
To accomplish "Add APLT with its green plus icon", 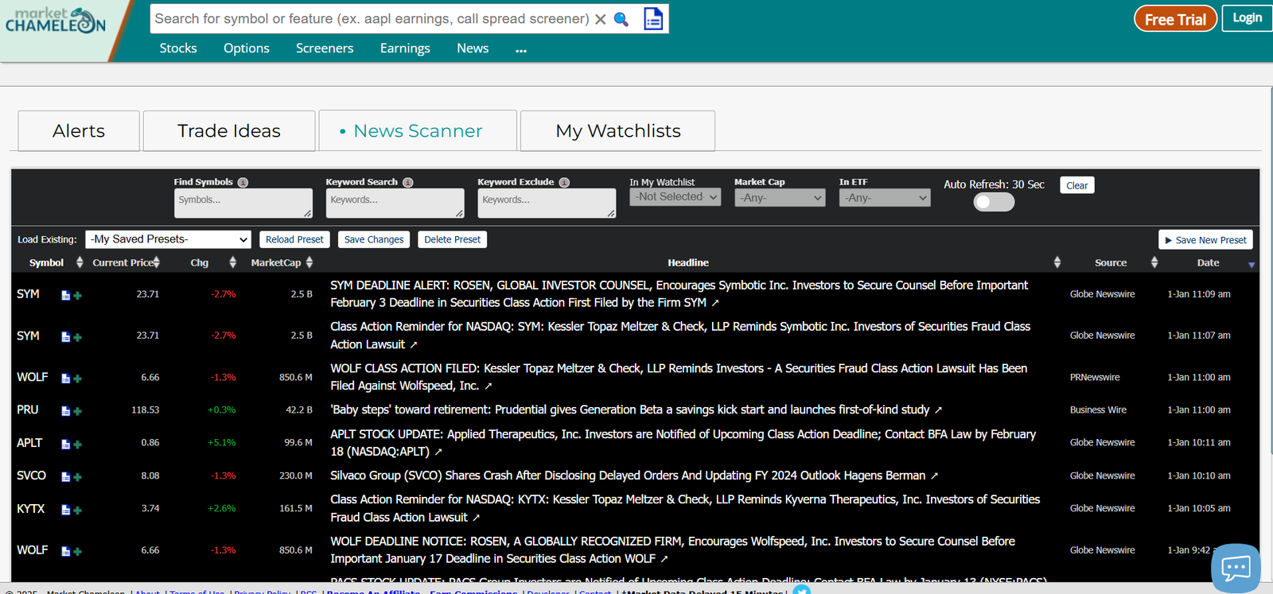I will (78, 445).
